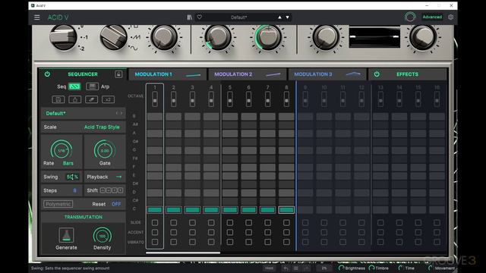Open the preset library browser icon
486x273 pixels.
pyautogui.click(x=189, y=17)
